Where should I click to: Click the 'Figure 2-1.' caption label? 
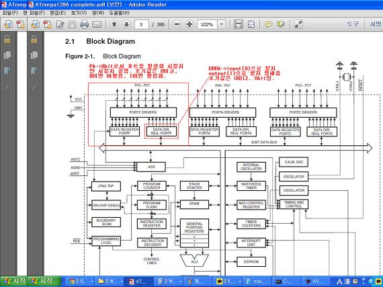80,56
